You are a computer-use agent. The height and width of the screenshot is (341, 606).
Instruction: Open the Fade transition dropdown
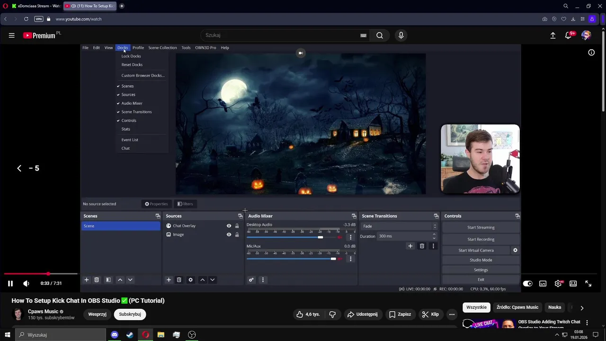pyautogui.click(x=399, y=226)
